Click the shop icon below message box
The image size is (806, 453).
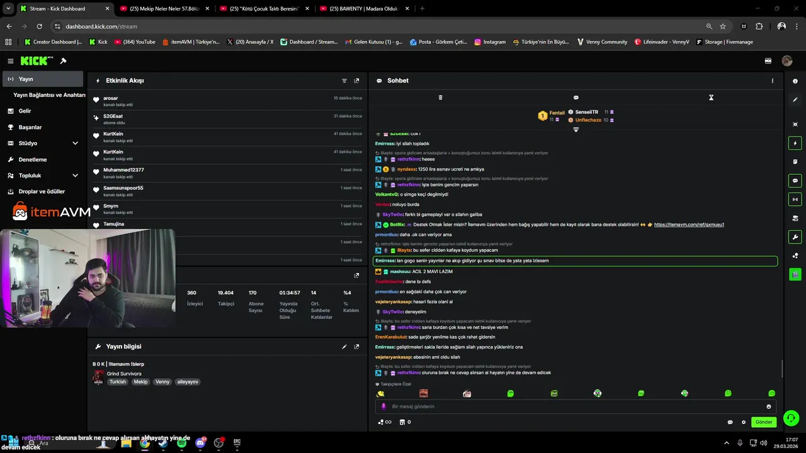coord(402,422)
